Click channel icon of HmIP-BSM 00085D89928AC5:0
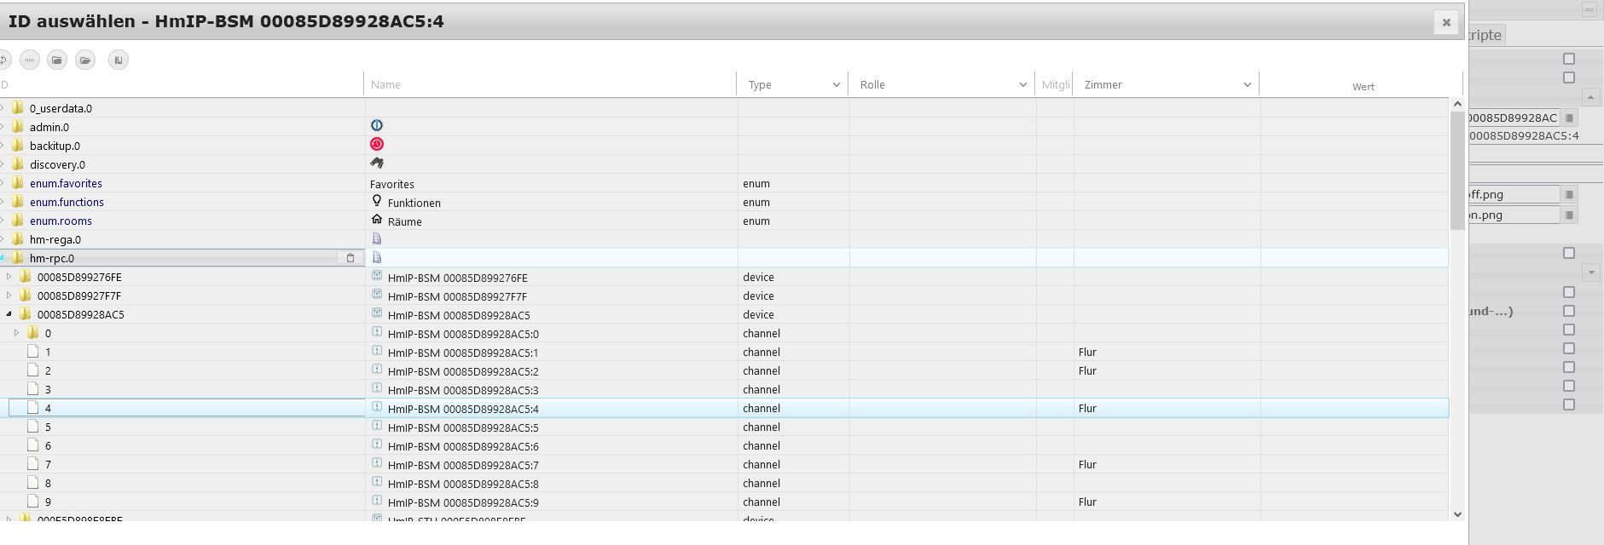Image resolution: width=1604 pixels, height=545 pixels. (x=377, y=332)
